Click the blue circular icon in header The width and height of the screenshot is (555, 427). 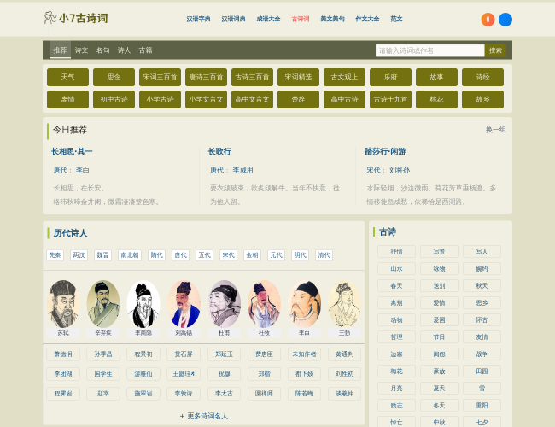(x=505, y=20)
